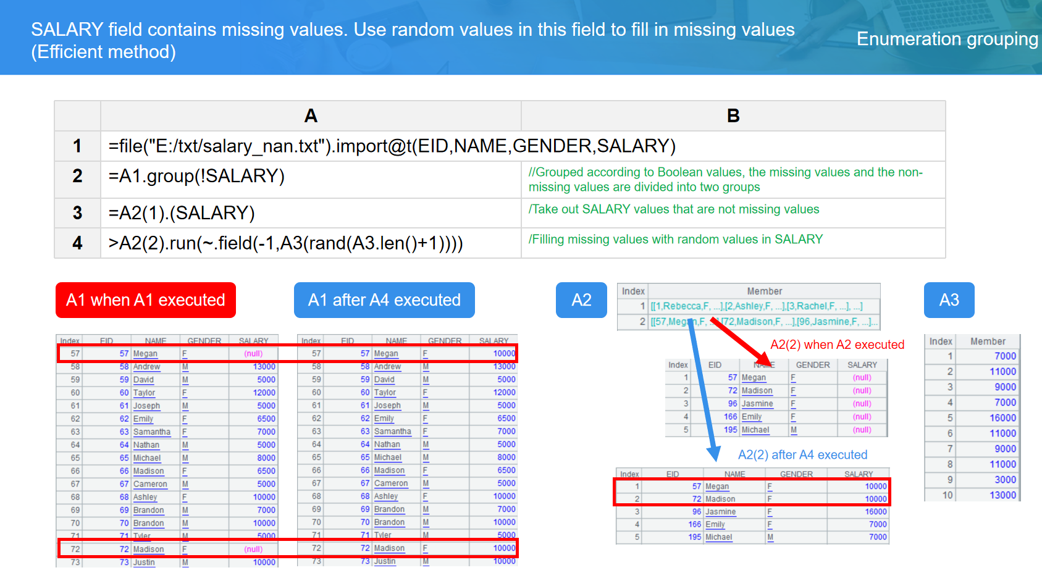The height and width of the screenshot is (586, 1042).
Task: Click the blue A2 label button
Action: click(581, 300)
